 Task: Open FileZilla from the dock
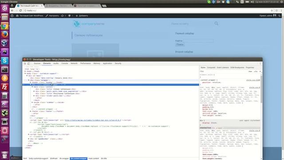5,87
